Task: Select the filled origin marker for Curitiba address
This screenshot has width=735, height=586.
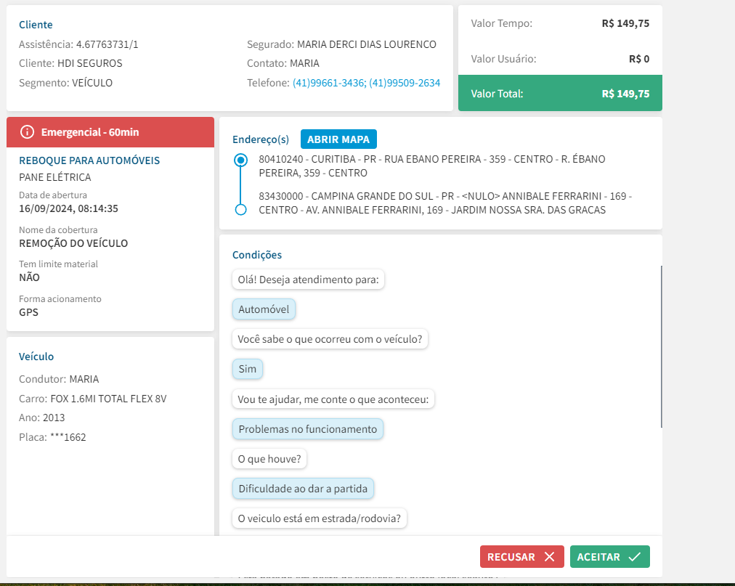Action: pyautogui.click(x=241, y=160)
